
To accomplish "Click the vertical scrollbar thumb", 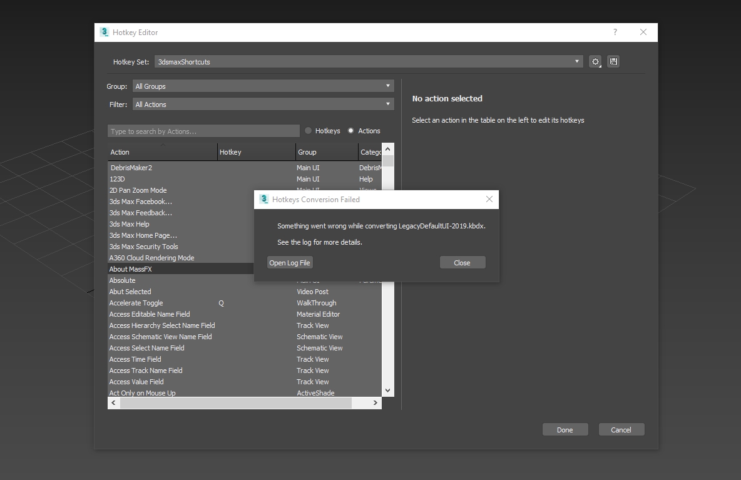I will point(388,161).
